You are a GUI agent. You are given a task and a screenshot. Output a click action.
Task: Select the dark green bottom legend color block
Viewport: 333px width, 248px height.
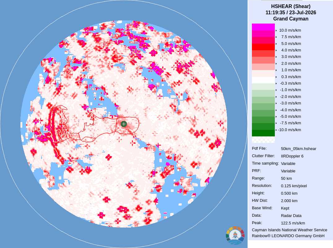(263, 133)
